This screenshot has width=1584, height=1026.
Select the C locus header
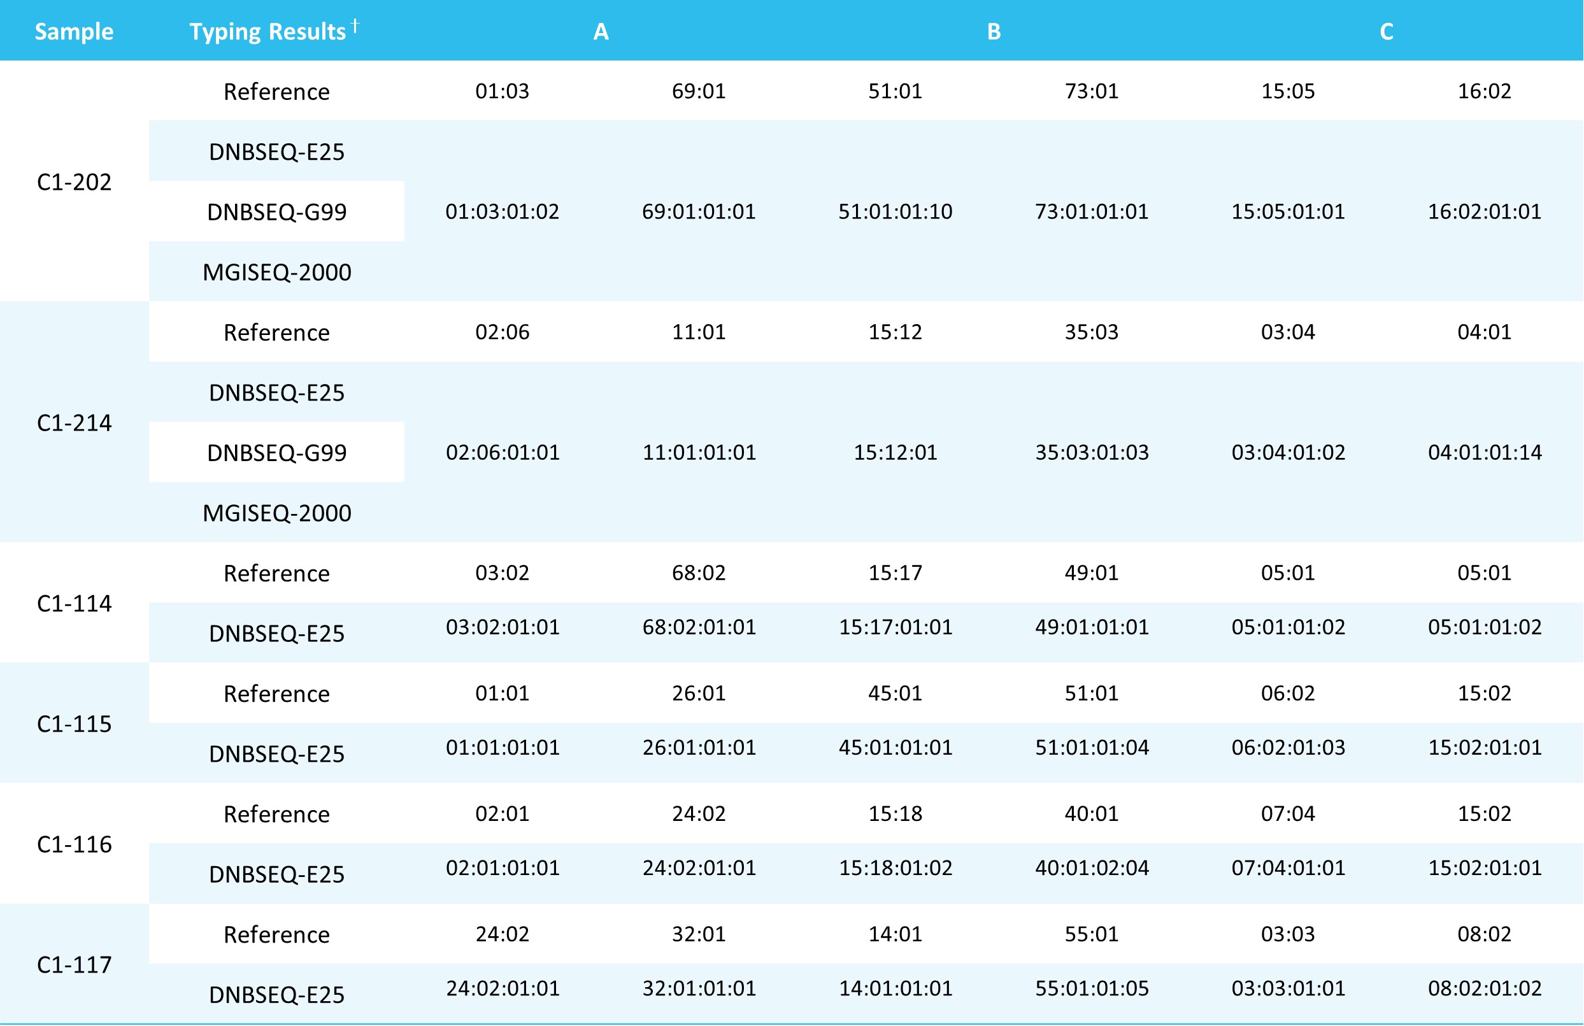click(1386, 31)
